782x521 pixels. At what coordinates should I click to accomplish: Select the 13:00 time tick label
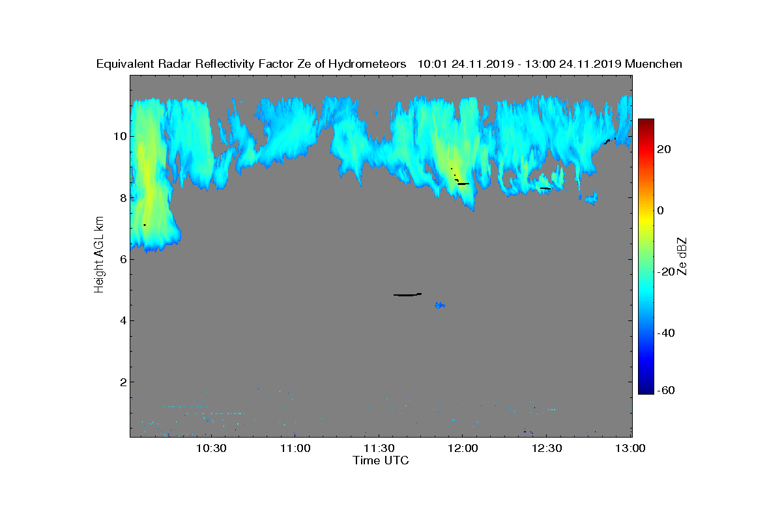[630, 448]
